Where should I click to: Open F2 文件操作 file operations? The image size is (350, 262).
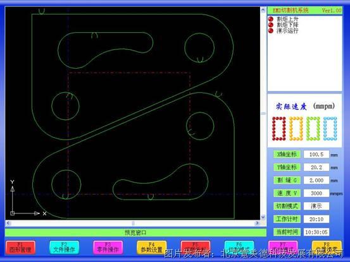pyautogui.click(x=64, y=247)
